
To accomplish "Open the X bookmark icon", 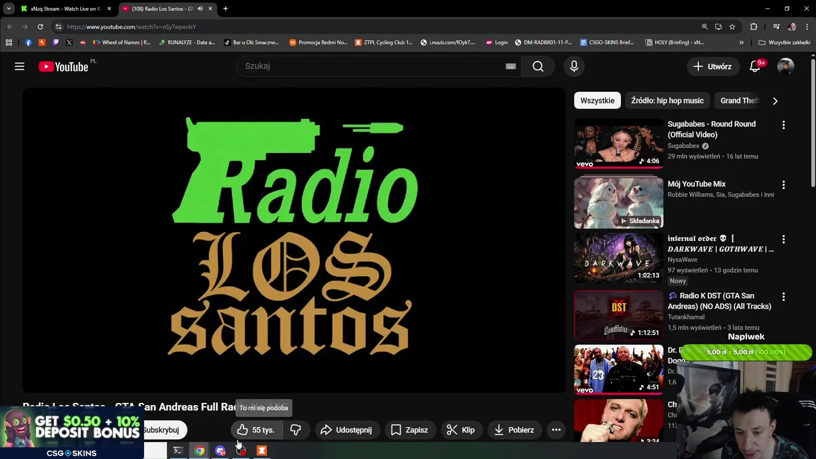I will 69,43.
